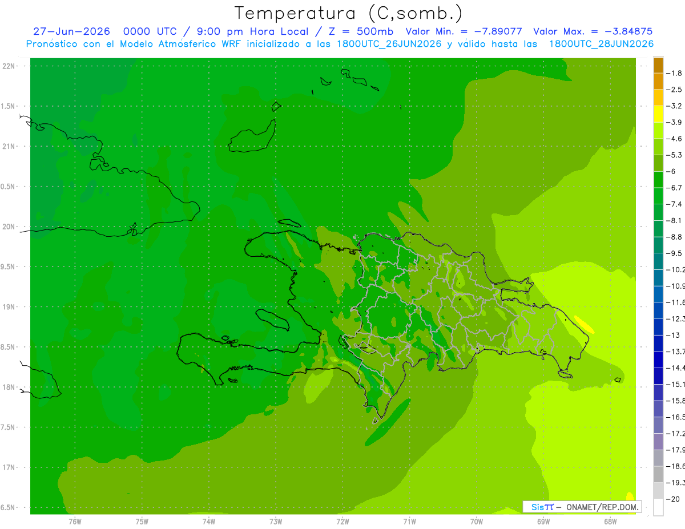Screen dimensions: 685x529
Task: Click the '-3.2' colorbar value
Action: pyautogui.click(x=675, y=106)
